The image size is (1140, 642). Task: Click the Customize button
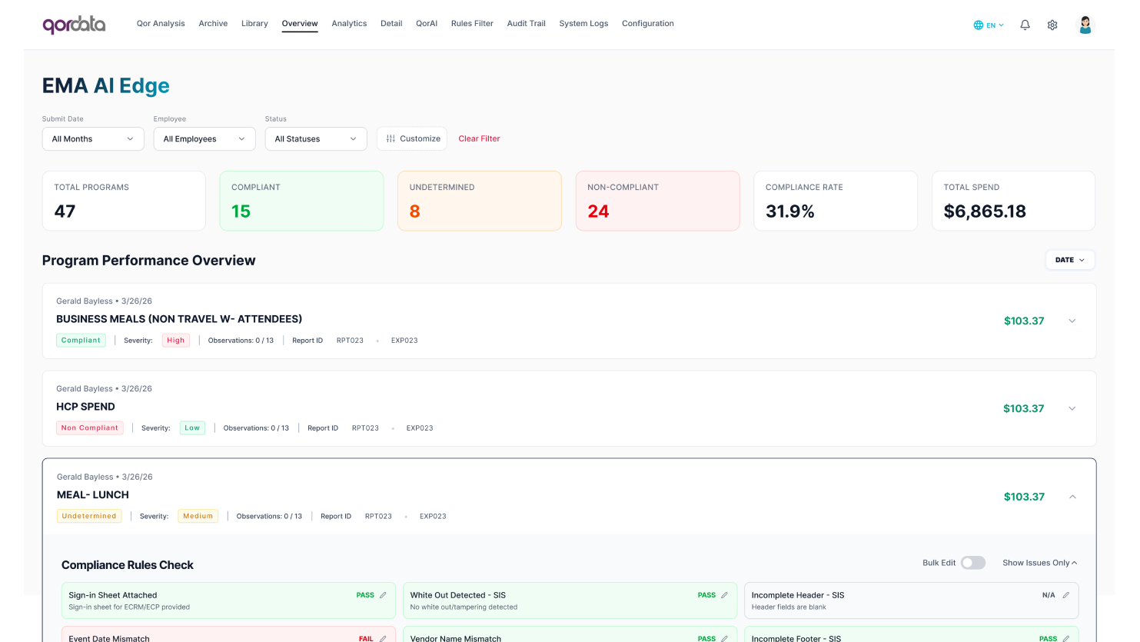(x=412, y=139)
